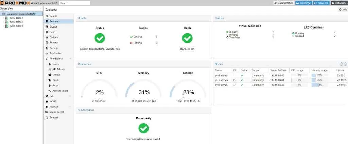This screenshot has width=348, height=144.
Task: Click the Create VM button
Action: click(303, 3)
